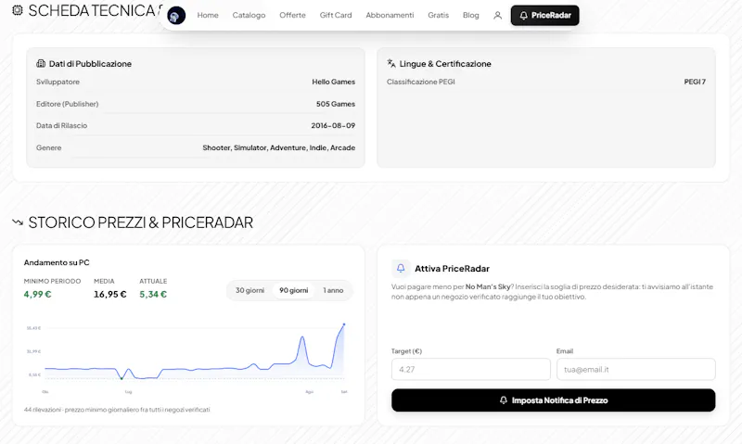Click the STORICO PREZZI & PRICERADAR heading
The height and width of the screenshot is (444, 742).
coord(141,222)
